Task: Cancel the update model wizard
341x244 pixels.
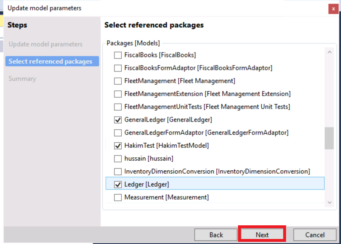Action: click(x=315, y=235)
